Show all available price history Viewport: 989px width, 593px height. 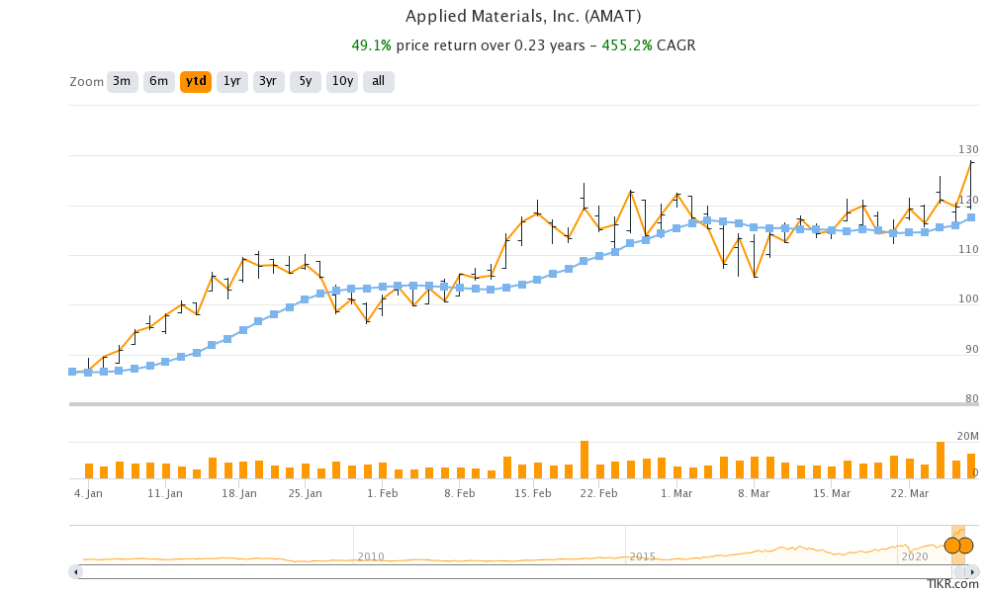(x=379, y=82)
